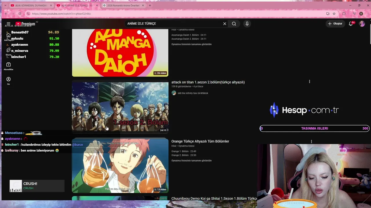Image resolution: width=371 pixels, height=208 pixels.
Task: Open Ana Sayfa in the YouTube sidebar
Action: 8,37
